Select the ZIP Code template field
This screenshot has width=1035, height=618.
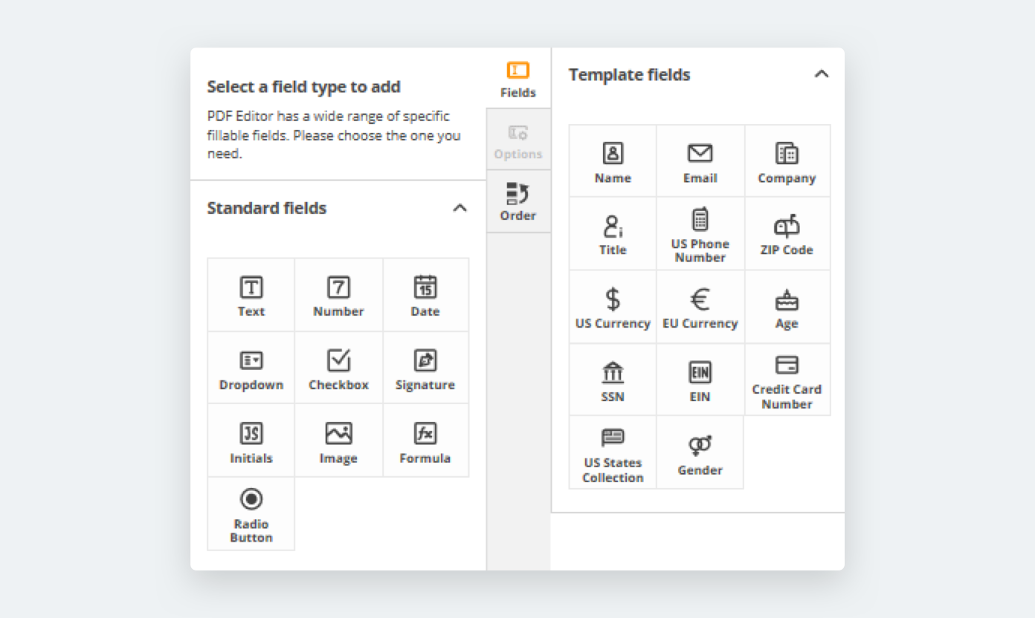(x=787, y=234)
